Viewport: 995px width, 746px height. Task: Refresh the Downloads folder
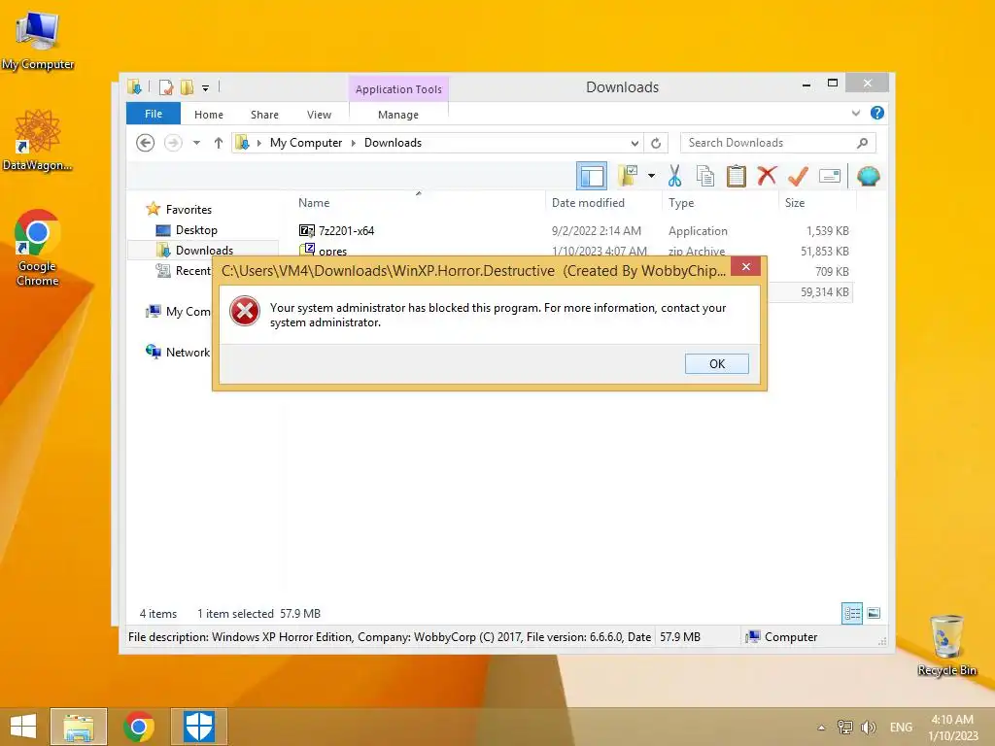(x=656, y=144)
